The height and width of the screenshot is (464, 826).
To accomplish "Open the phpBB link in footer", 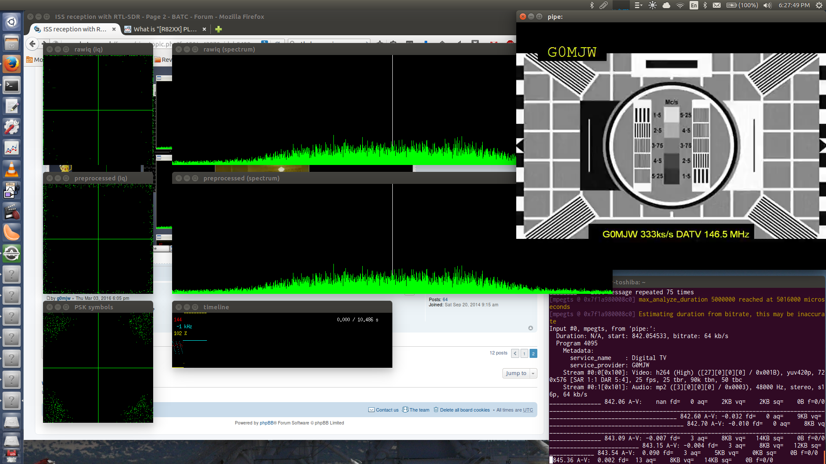I will point(267,423).
